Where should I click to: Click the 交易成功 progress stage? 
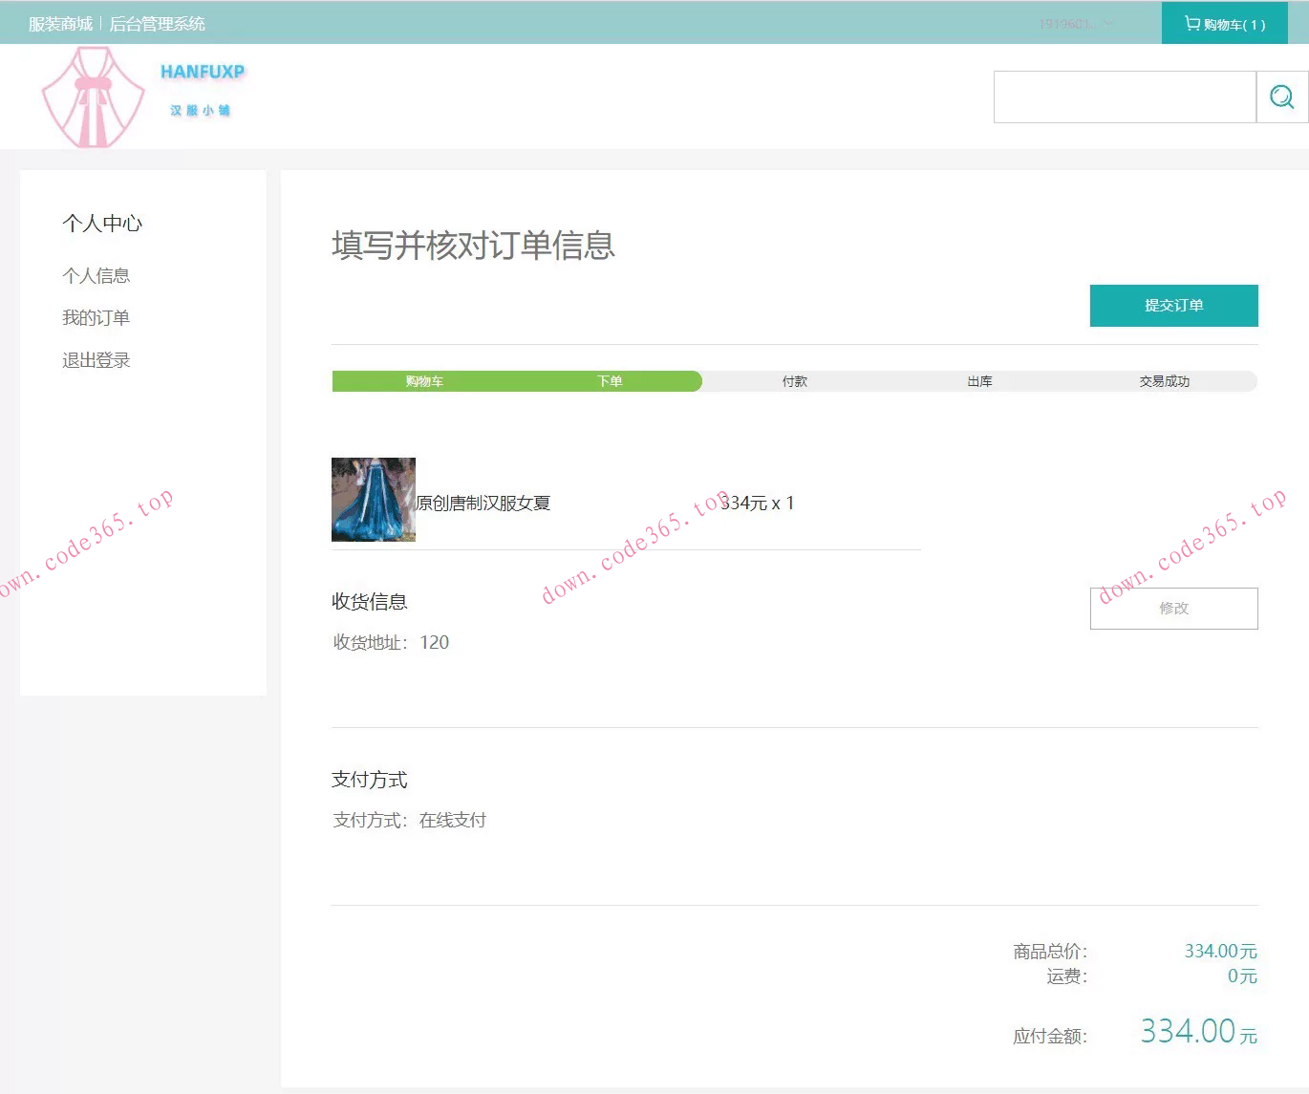click(x=1164, y=380)
